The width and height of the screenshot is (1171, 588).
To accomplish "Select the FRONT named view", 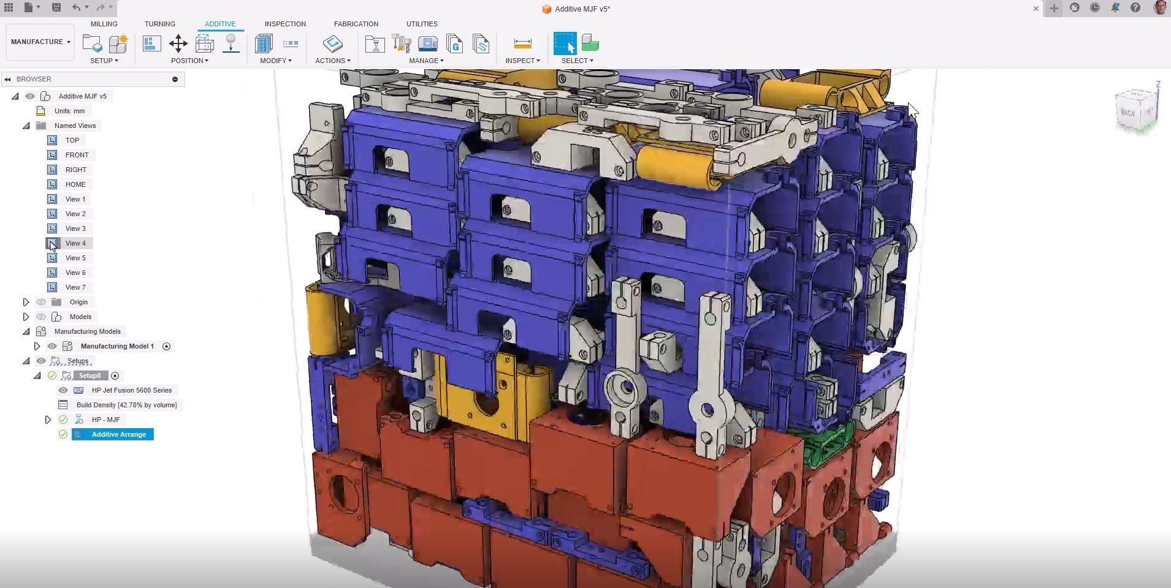I will click(77, 155).
